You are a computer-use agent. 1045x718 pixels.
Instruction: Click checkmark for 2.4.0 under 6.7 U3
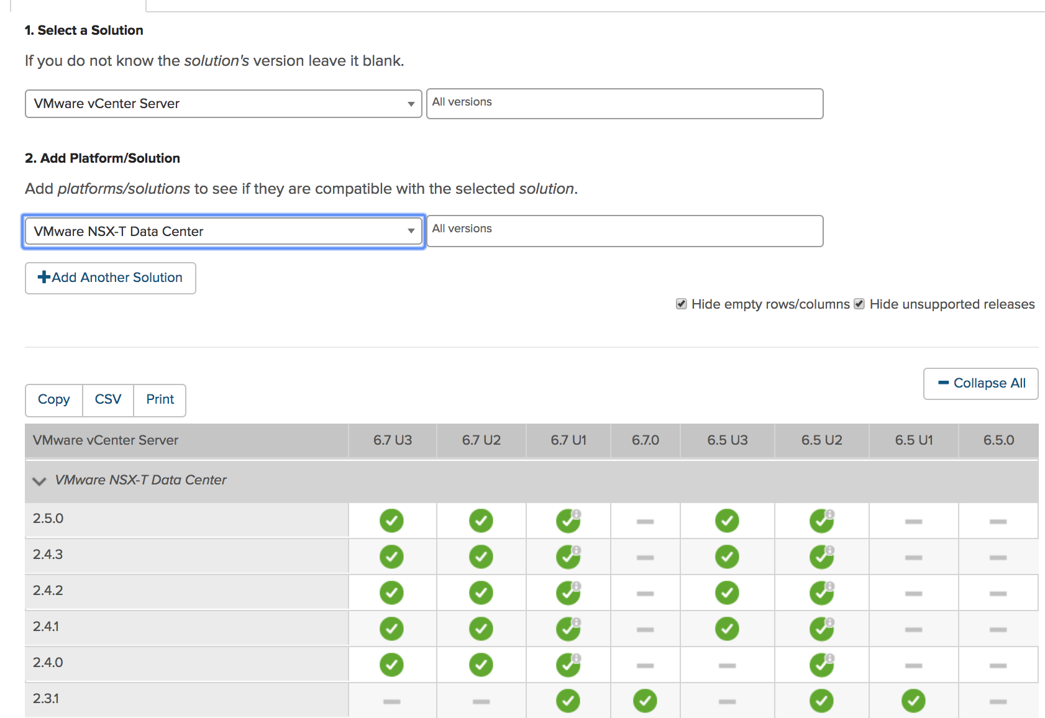click(x=391, y=665)
